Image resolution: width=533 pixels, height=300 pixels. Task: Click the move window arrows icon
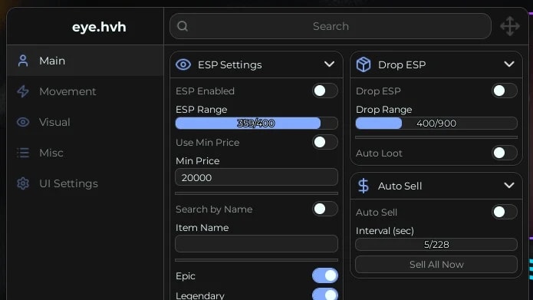point(509,26)
